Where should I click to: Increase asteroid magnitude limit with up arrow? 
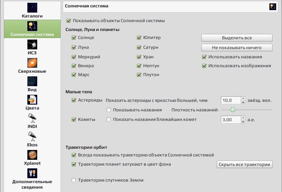[243, 98]
